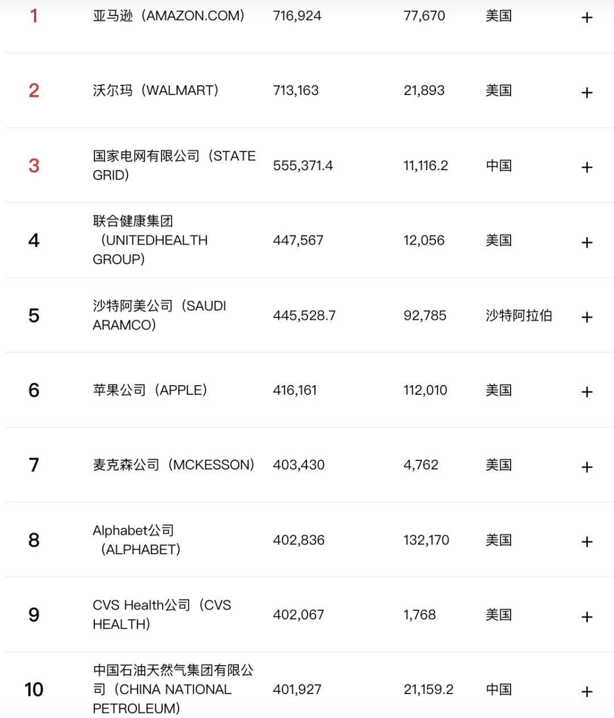Select the 苹果公司 (APPLE) entry

coord(150,390)
